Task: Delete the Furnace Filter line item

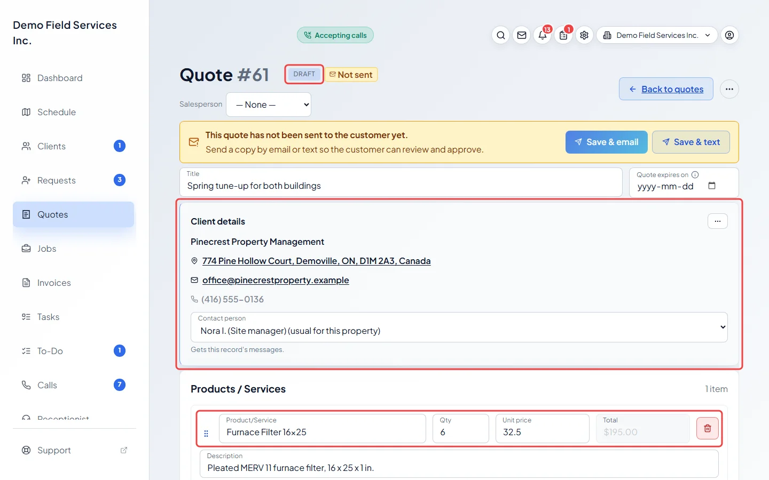Action: [x=708, y=428]
